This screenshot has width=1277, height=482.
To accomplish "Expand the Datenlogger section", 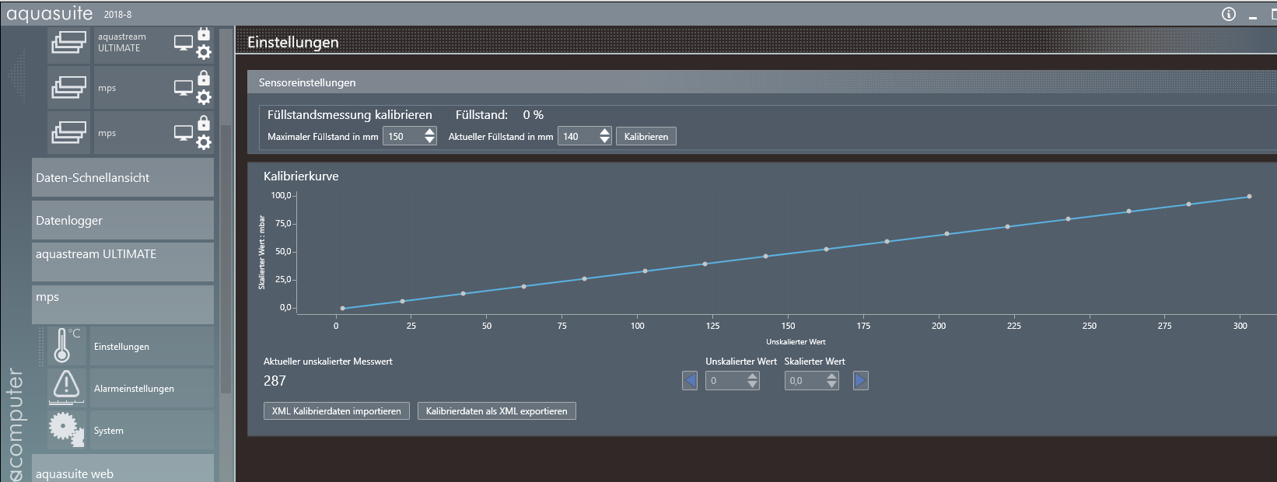I will click(123, 220).
